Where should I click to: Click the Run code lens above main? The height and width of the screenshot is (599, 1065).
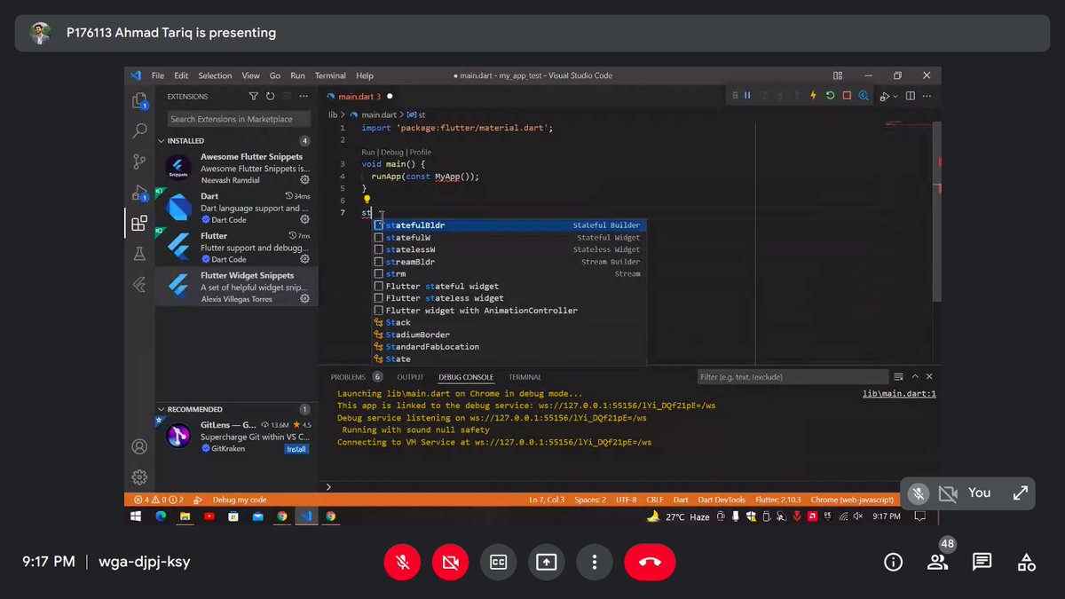click(x=368, y=152)
